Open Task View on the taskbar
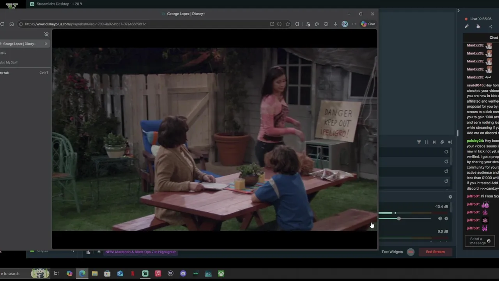 pos(56,274)
